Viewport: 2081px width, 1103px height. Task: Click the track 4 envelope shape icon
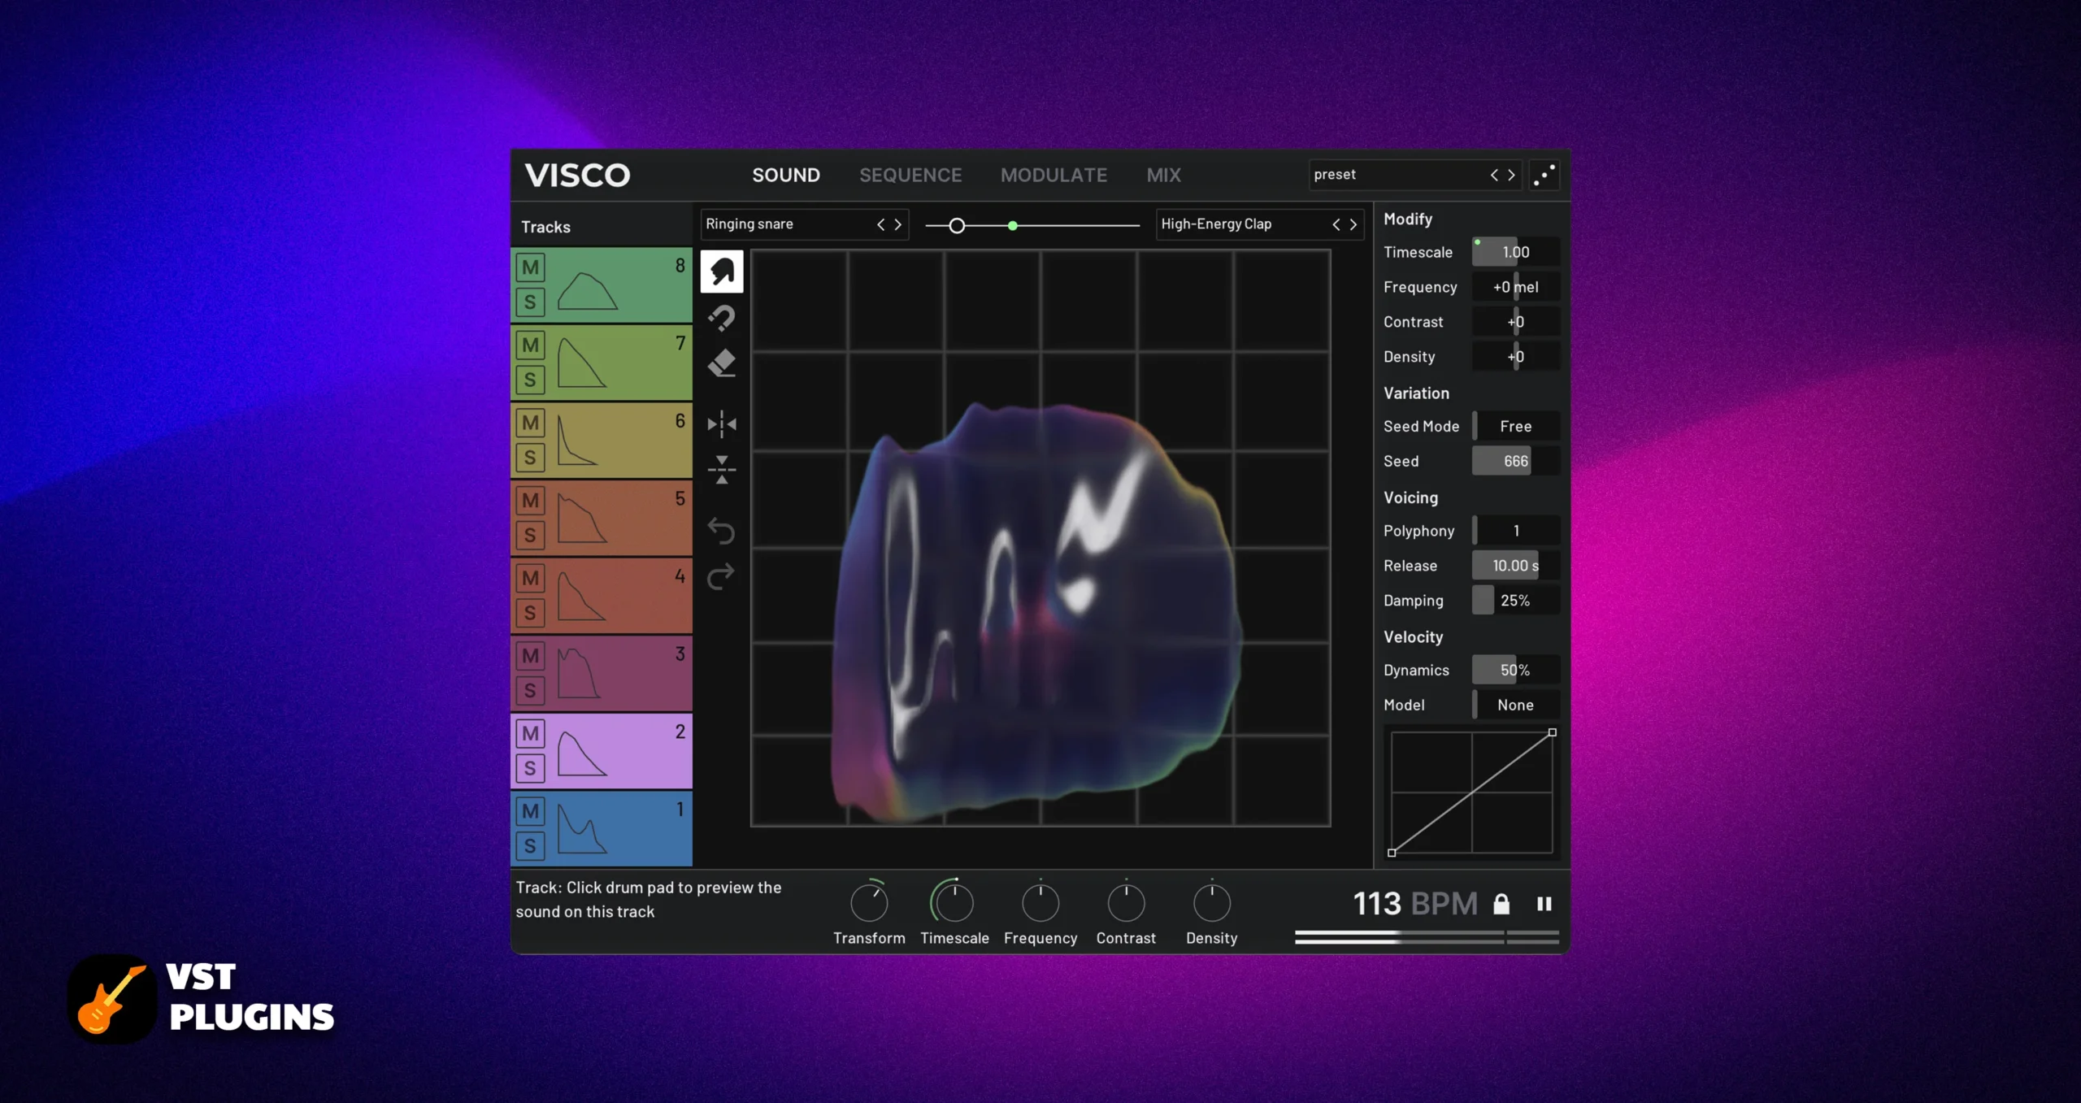coord(581,596)
